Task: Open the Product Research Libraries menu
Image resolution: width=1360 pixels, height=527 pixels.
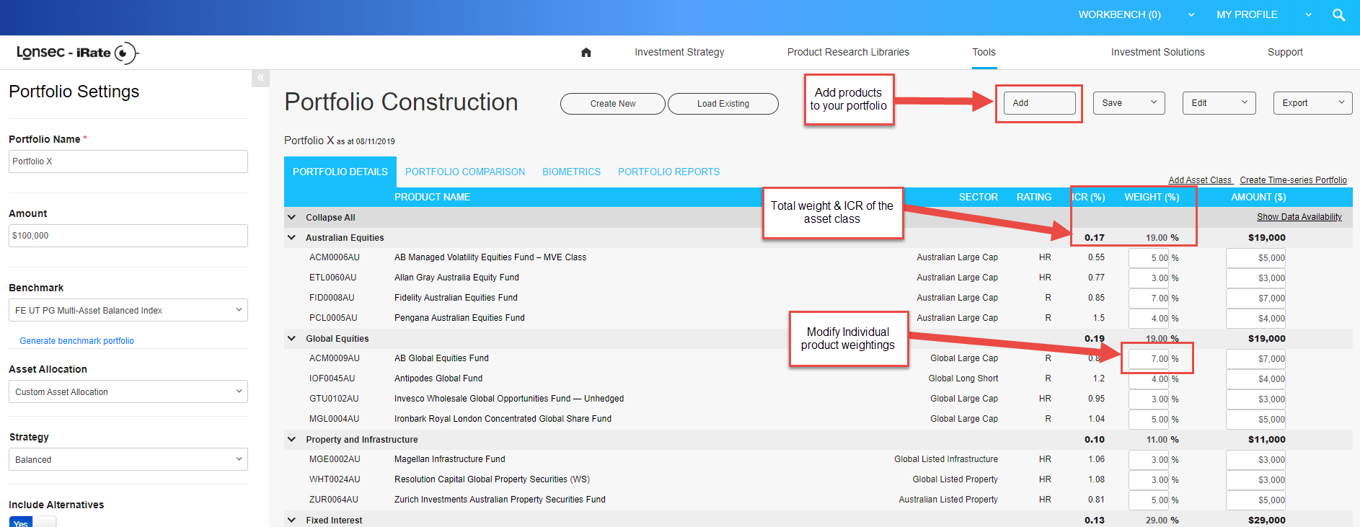Action: coord(847,52)
